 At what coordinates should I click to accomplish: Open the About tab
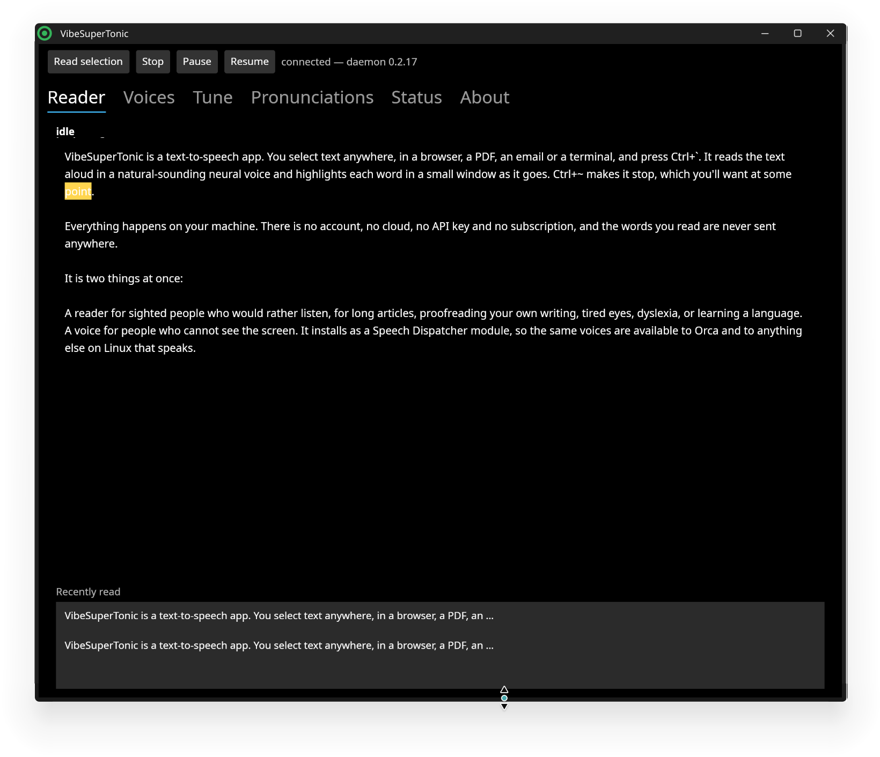coord(485,98)
